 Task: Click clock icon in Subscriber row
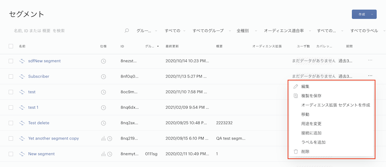click(104, 77)
